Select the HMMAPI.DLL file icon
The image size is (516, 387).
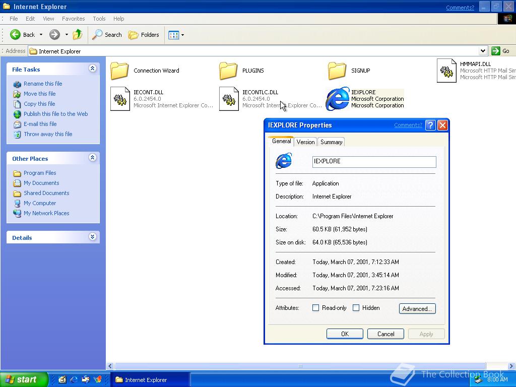(446, 71)
